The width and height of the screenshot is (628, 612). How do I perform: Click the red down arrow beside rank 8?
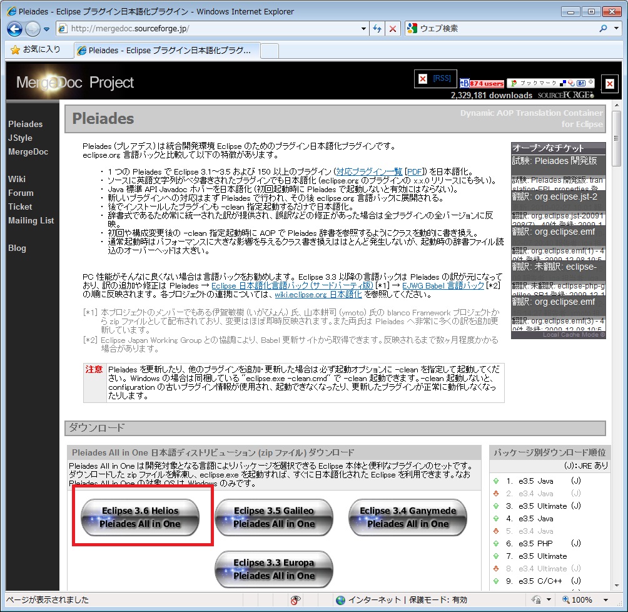496,568
